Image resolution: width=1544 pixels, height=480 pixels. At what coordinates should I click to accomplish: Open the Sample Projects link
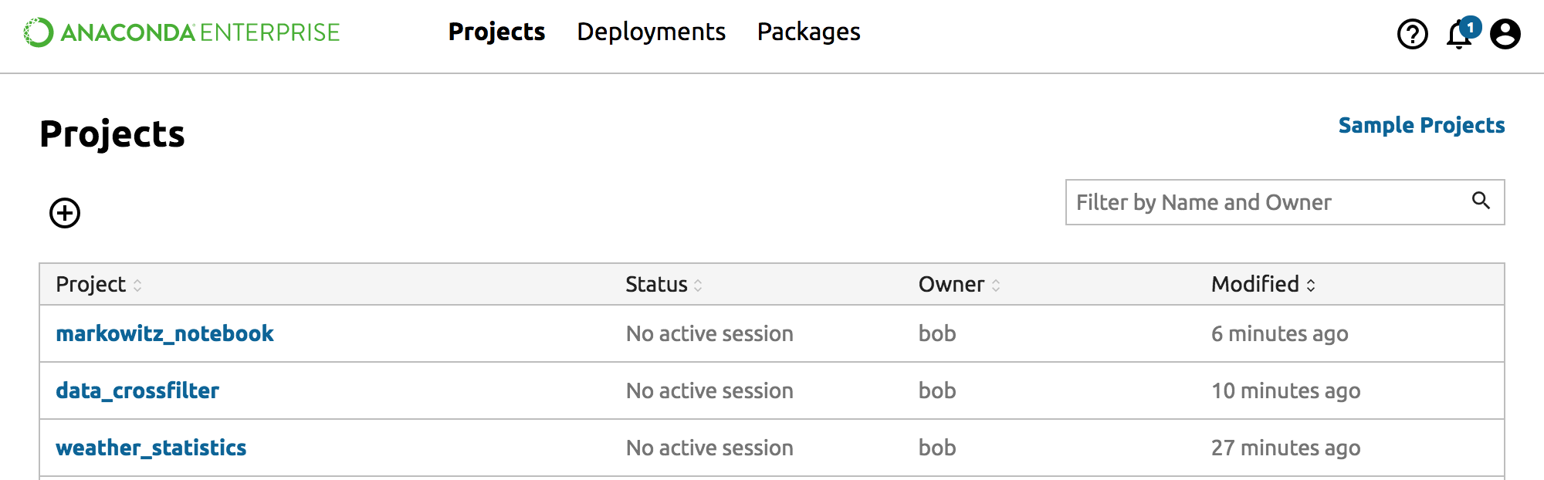[x=1421, y=126]
